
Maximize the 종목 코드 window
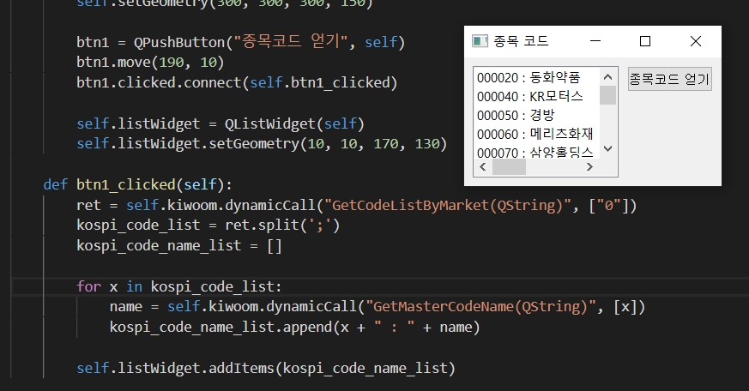pyautogui.click(x=645, y=41)
